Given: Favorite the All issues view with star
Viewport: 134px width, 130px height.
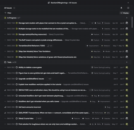Looking at the screenshot, I should coord(14,8).
